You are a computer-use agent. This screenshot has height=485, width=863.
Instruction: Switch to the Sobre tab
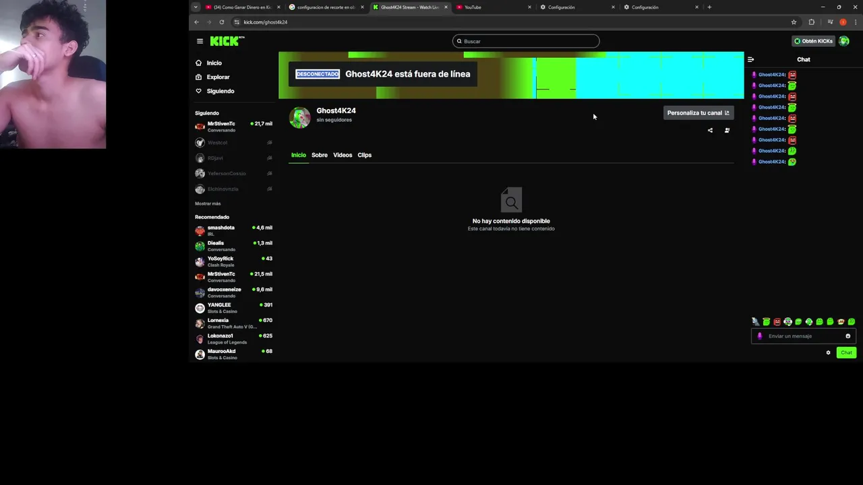(320, 155)
